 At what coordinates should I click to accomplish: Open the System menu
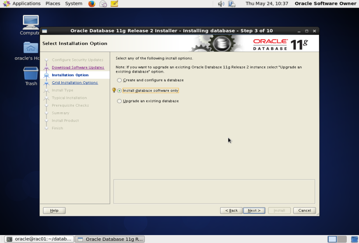pos(74,3)
